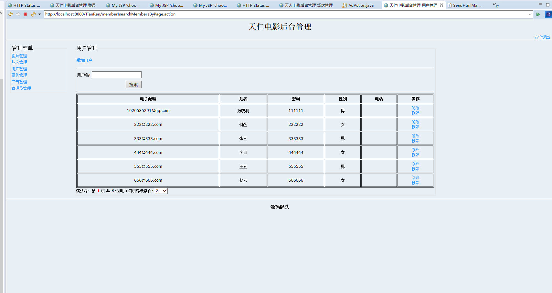Expand the hidden tabs list via the chevron

point(494,5)
